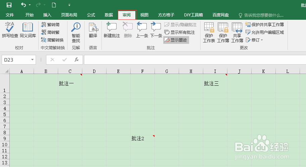The height and width of the screenshot is (167, 306).
Task: Undo the last action
Action: [24, 5]
